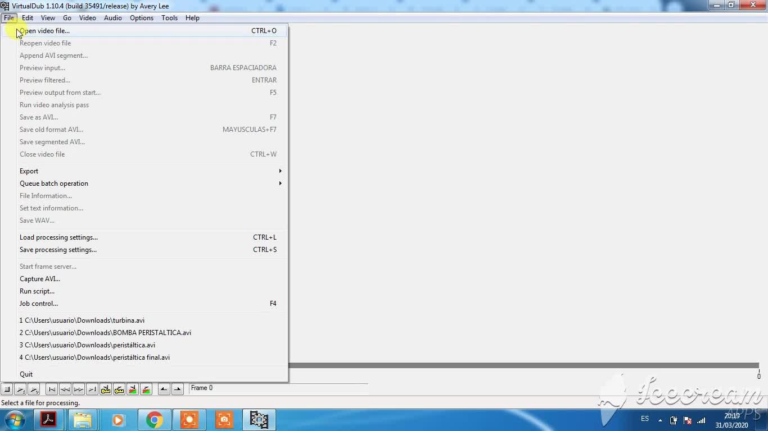Viewport: 768px width, 431px height.
Task: Set the selection end mark-out point
Action: 178,389
